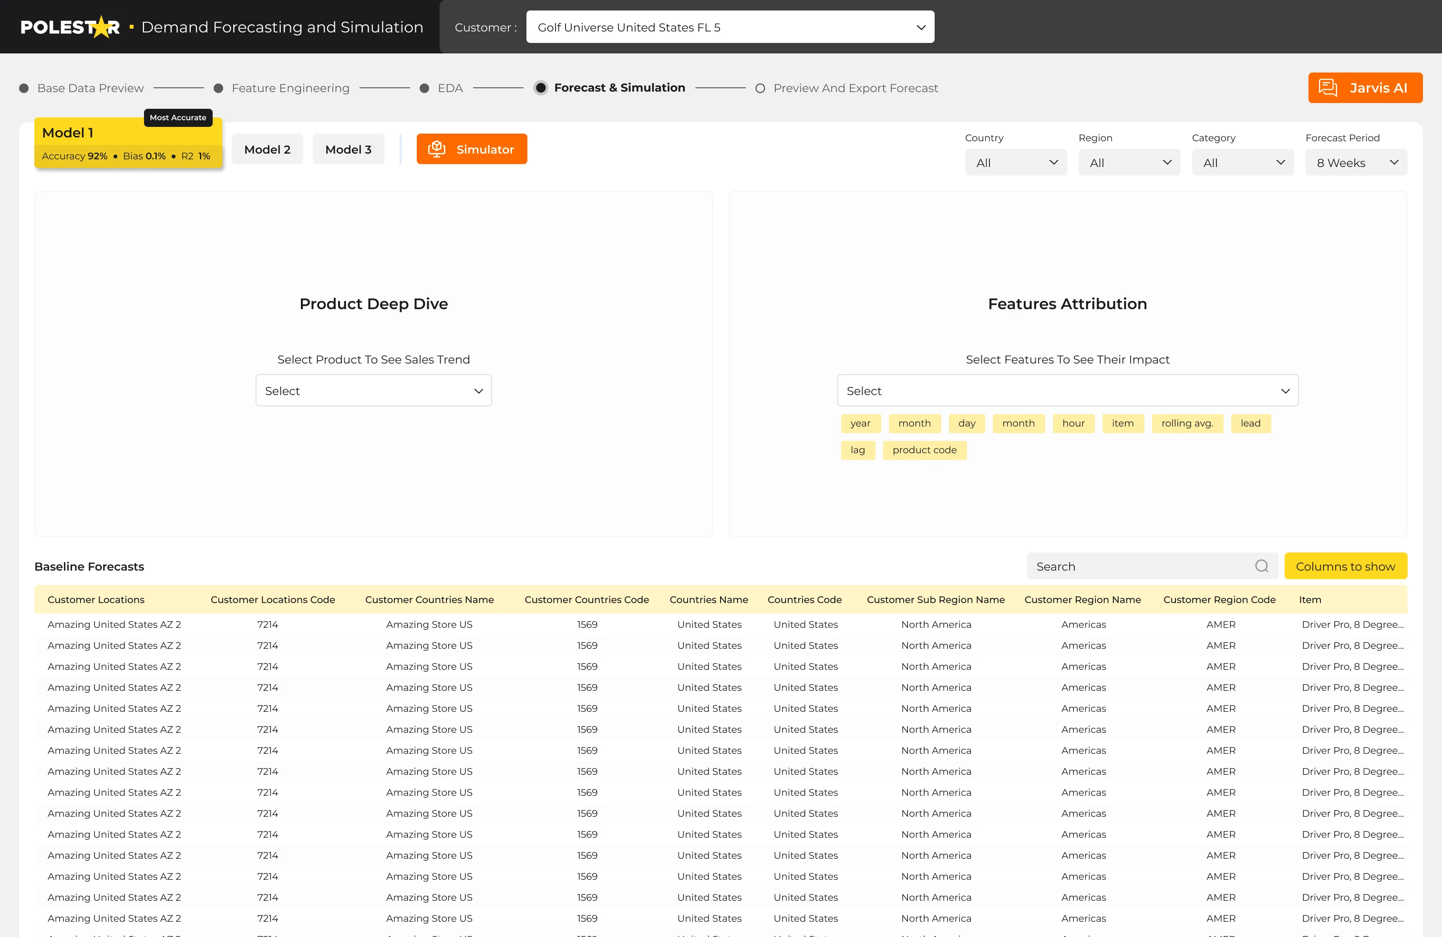Viewport: 1442px width, 937px height.
Task: Select Model 1 marked Most Accurate
Action: (x=128, y=144)
